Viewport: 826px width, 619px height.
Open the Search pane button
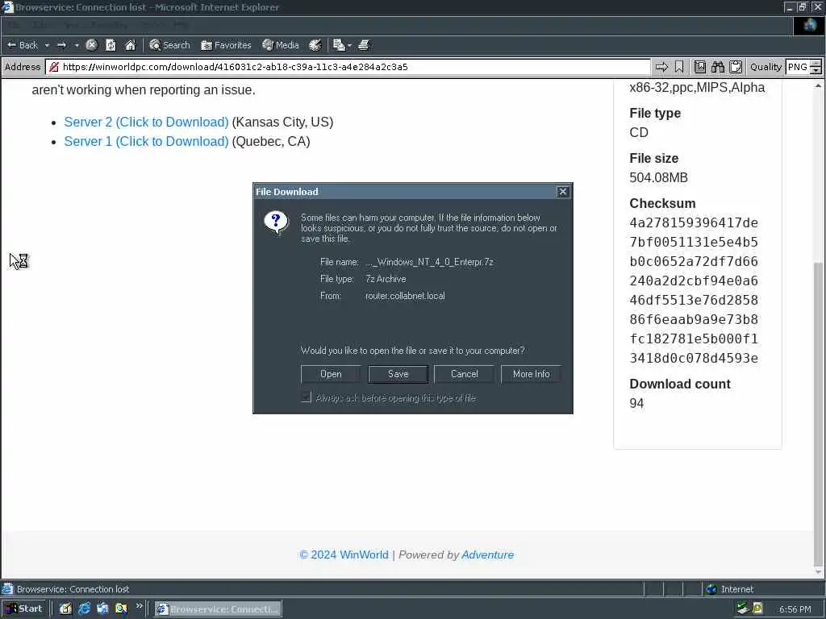[x=169, y=45]
